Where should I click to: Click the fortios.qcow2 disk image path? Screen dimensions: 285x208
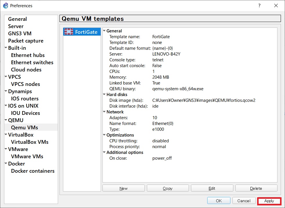pyautogui.click(x=204, y=100)
